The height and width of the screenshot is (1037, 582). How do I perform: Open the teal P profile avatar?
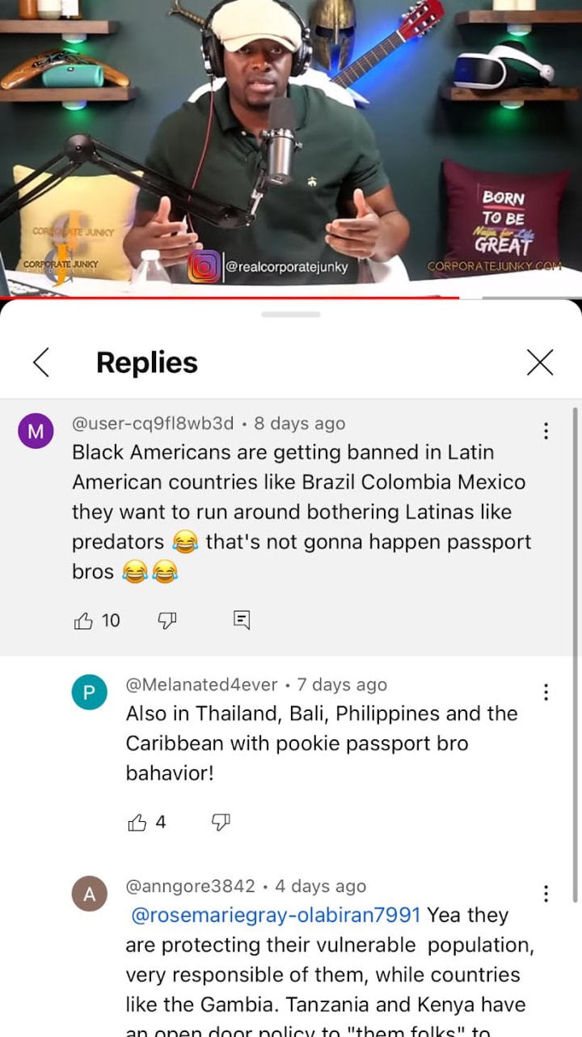(x=90, y=692)
